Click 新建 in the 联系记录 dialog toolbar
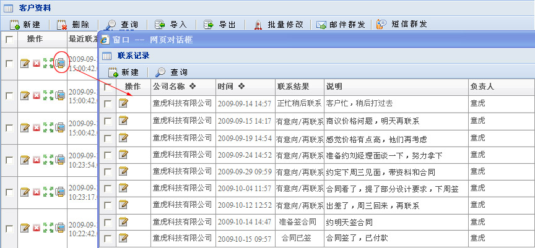Screen dimensions: 535x248 (x=123, y=72)
